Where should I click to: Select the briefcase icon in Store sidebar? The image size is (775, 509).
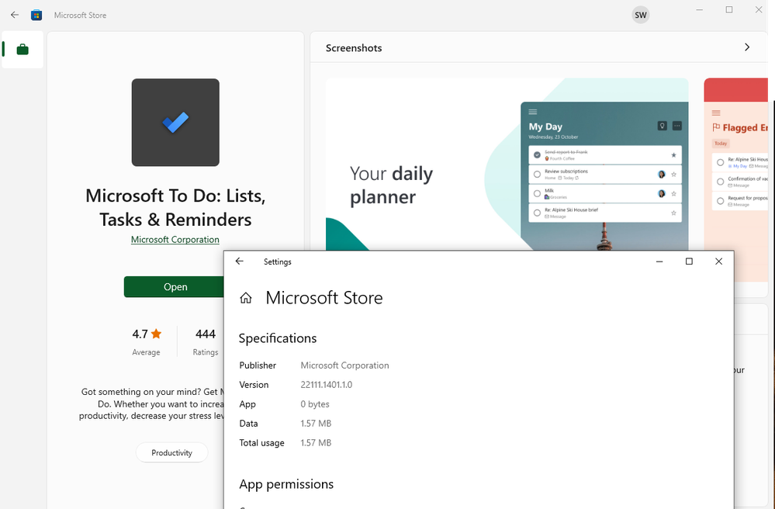coord(22,50)
